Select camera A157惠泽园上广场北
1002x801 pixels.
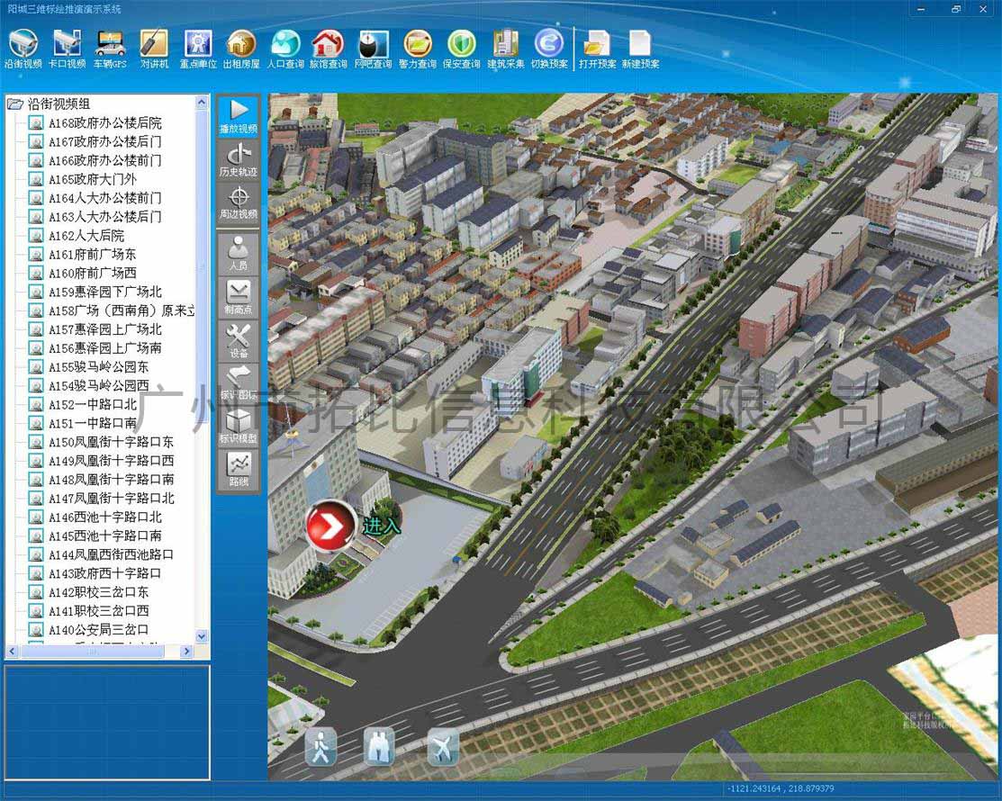click(x=105, y=329)
